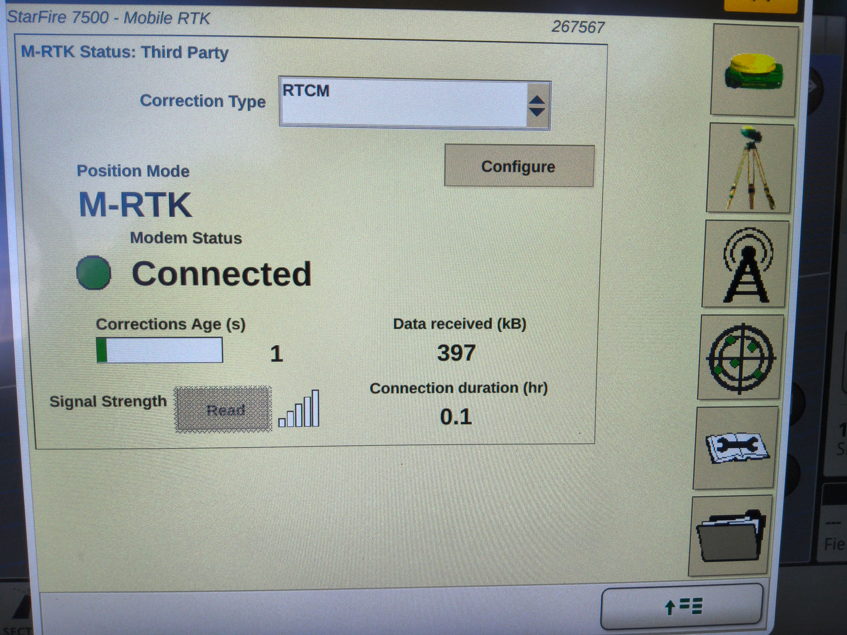Click the Data received value 397

click(456, 353)
